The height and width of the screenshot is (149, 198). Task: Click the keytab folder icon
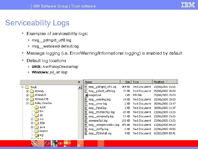click(x=37, y=131)
